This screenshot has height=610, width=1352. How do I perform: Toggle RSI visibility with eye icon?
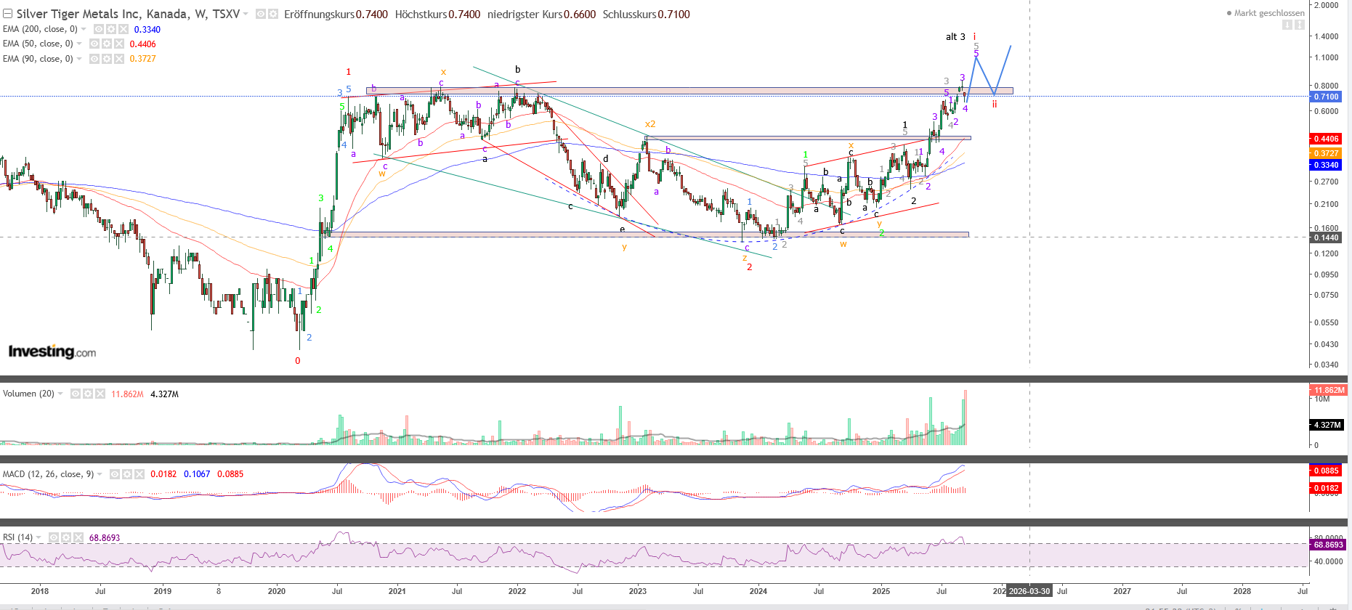(54, 537)
